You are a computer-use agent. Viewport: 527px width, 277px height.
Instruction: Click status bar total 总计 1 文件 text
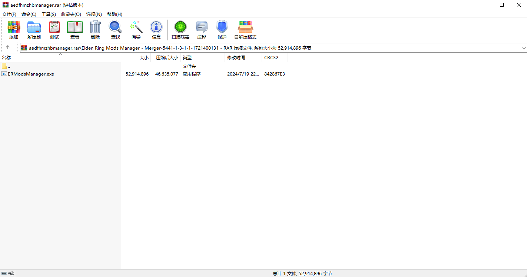click(302, 273)
